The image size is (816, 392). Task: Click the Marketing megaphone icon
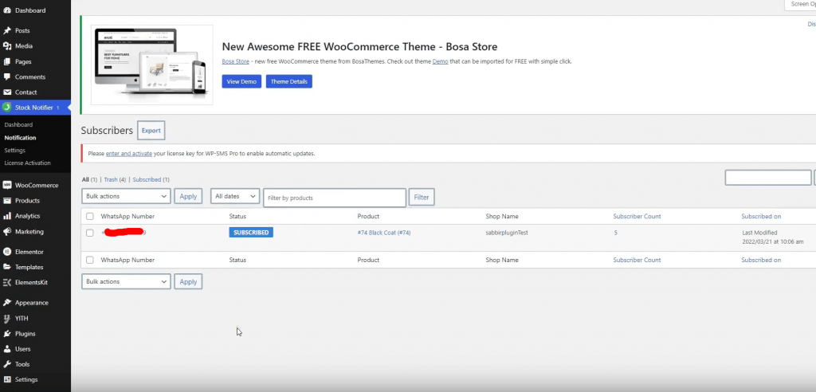[6, 232]
